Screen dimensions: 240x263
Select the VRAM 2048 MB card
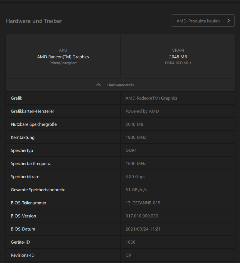(178, 56)
